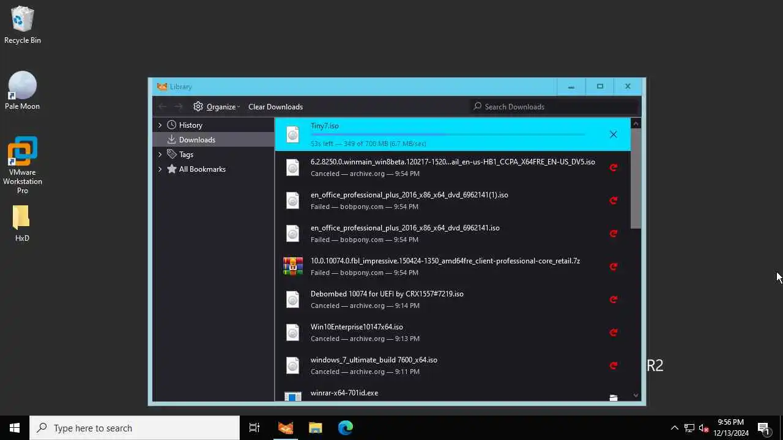Expand the History tree node
783x440 pixels.
pos(160,125)
